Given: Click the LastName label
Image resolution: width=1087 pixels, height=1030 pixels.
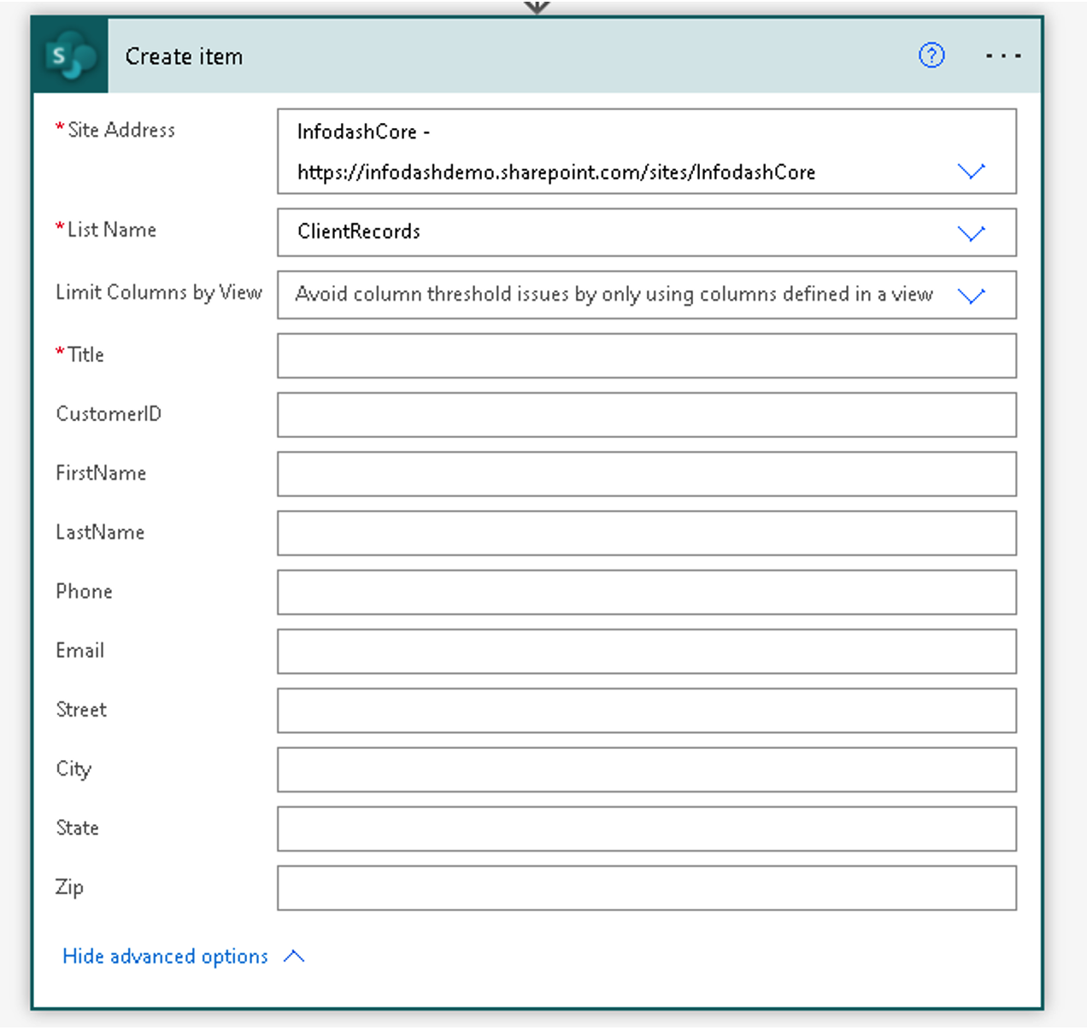Looking at the screenshot, I should point(100,532).
